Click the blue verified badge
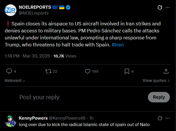176x131 pixels. [68, 7]
